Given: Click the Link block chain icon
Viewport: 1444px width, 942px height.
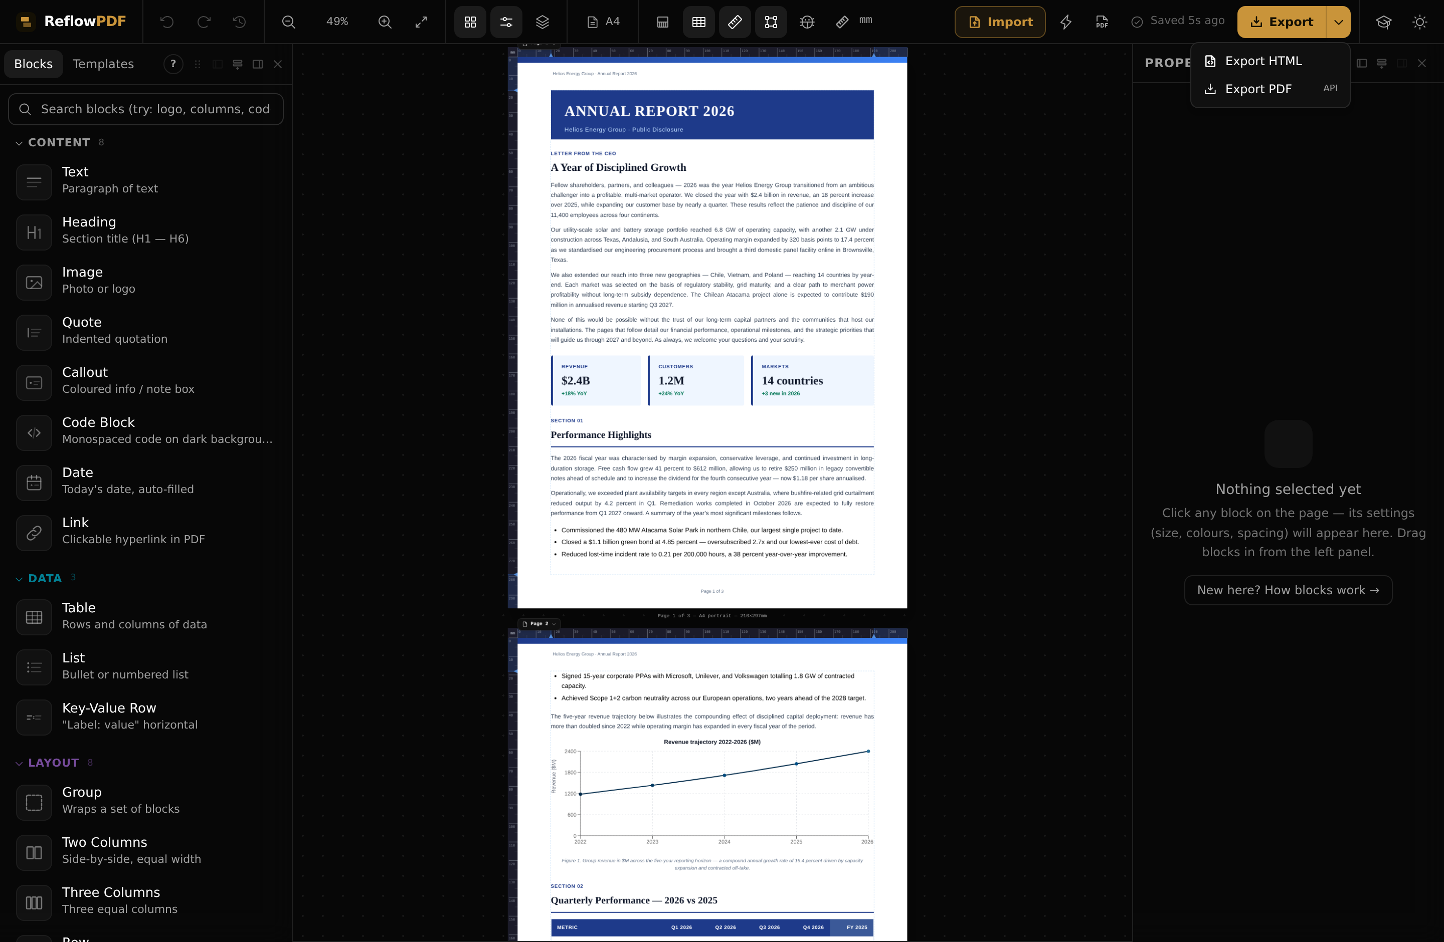Looking at the screenshot, I should (34, 533).
